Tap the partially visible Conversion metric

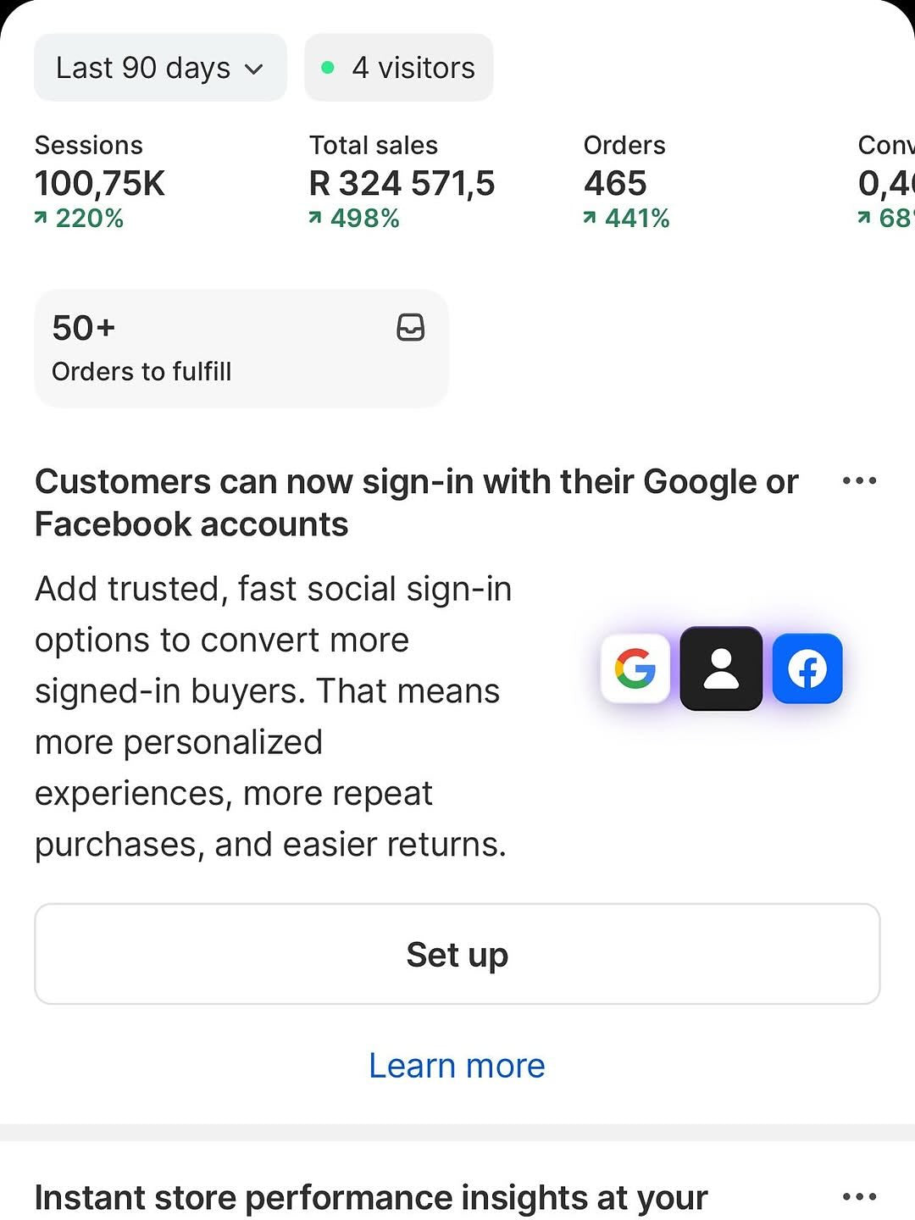(x=885, y=182)
